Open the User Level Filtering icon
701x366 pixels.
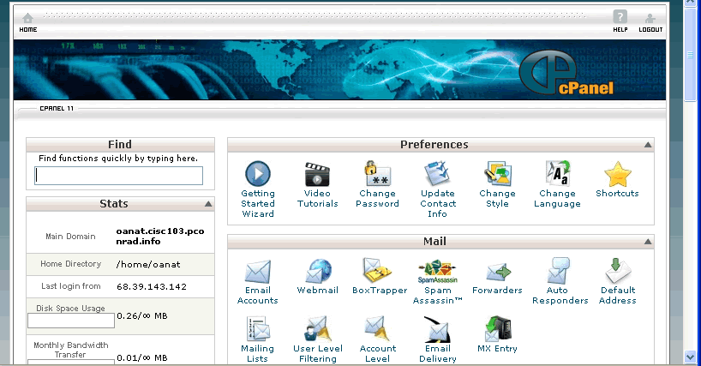point(317,328)
